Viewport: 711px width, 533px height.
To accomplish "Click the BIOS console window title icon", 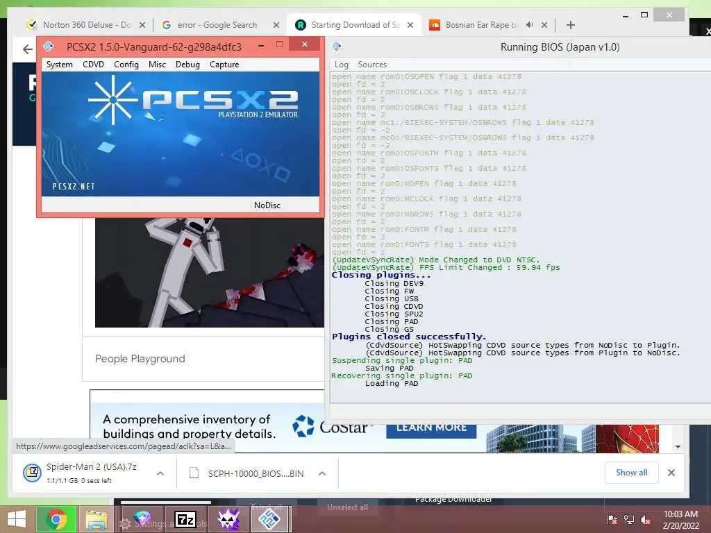I will click(337, 46).
